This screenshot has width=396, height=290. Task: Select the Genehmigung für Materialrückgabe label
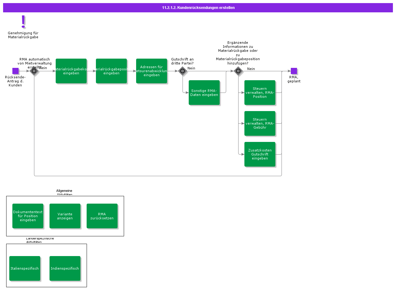tap(23, 35)
